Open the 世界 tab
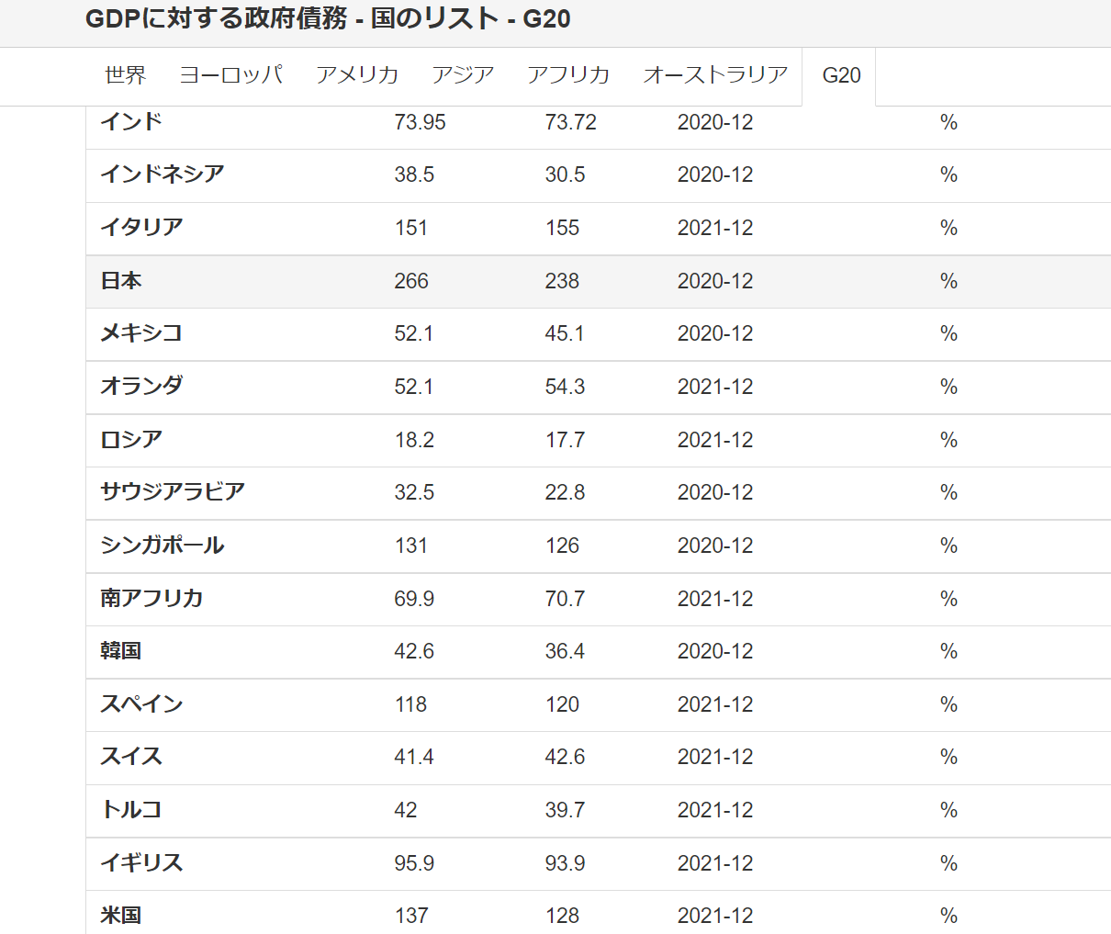This screenshot has height=934, width=1111. pos(125,75)
